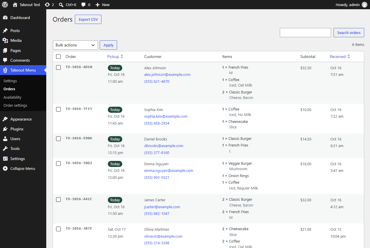The width and height of the screenshot is (370, 248).
Task: Open Order settings in the sidebar
Action: tap(15, 105)
